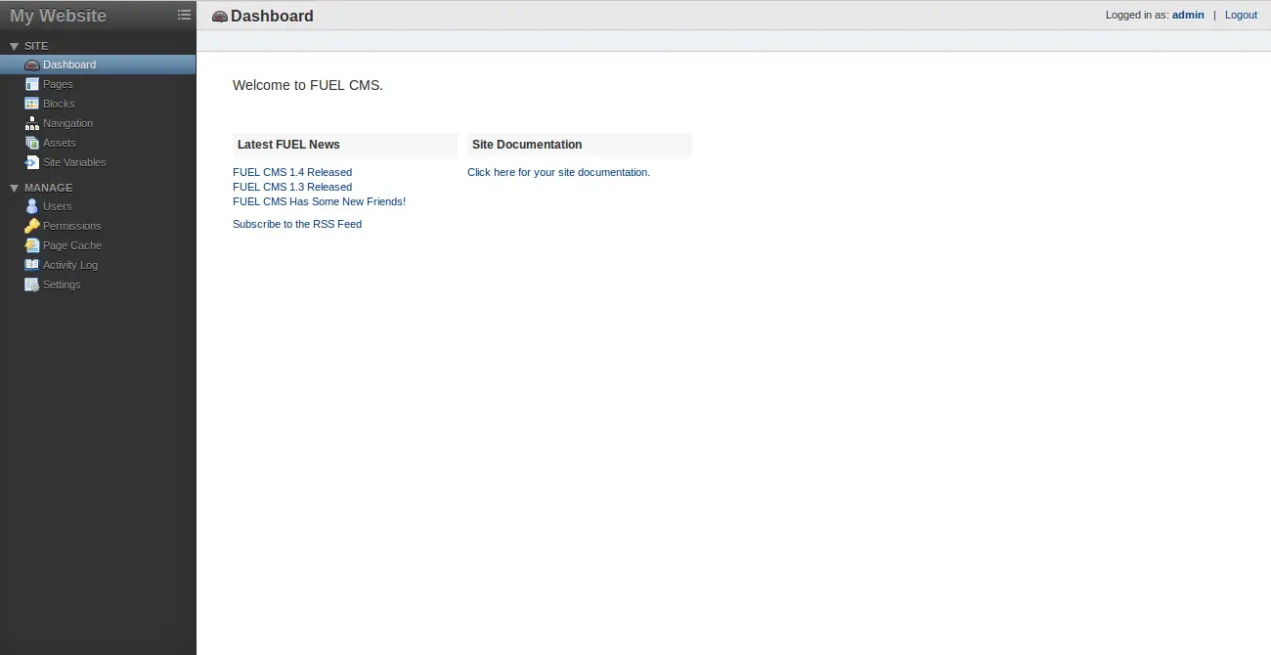This screenshot has height=655, width=1271.
Task: Open Settings from sidebar
Action: tap(98, 284)
